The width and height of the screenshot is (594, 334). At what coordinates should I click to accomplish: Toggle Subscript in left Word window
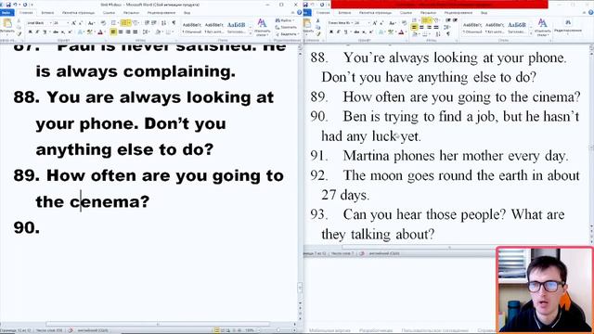click(63, 32)
